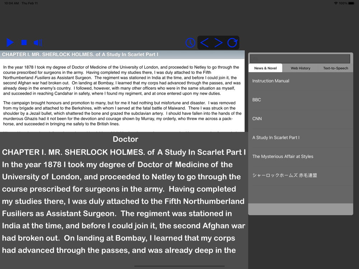Image resolution: width=359 pixels, height=269 pixels.
Task: Open the BBC list entry
Action: click(x=300, y=100)
